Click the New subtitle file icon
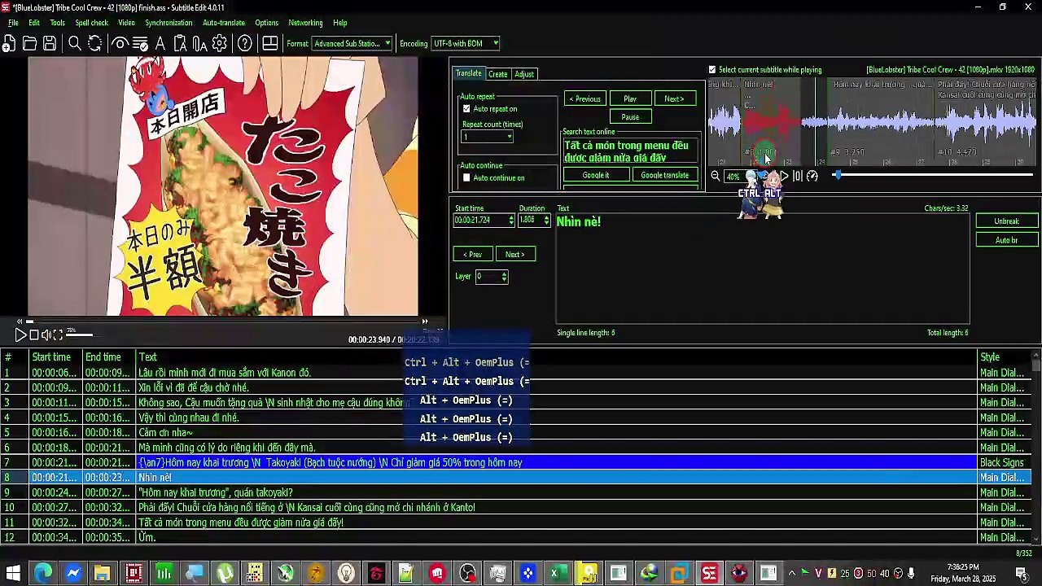The image size is (1042, 586). [x=9, y=44]
